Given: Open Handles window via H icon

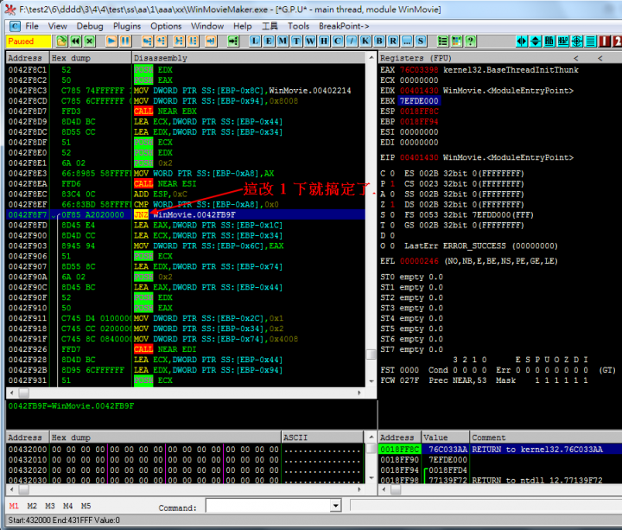Looking at the screenshot, I should point(324,41).
